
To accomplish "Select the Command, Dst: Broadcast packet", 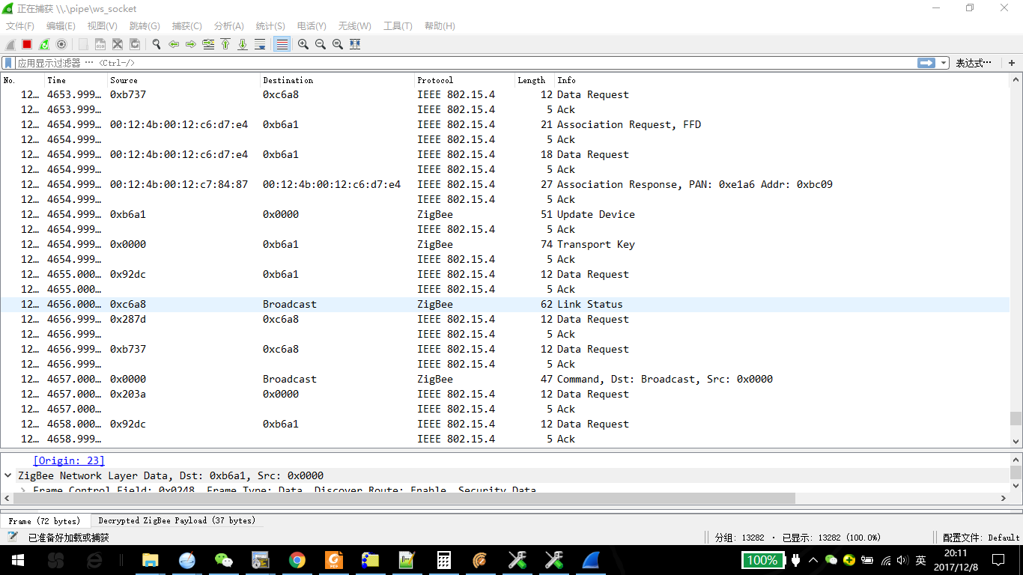I will click(505, 379).
